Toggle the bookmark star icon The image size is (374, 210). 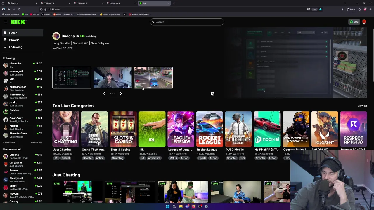point(320,9)
